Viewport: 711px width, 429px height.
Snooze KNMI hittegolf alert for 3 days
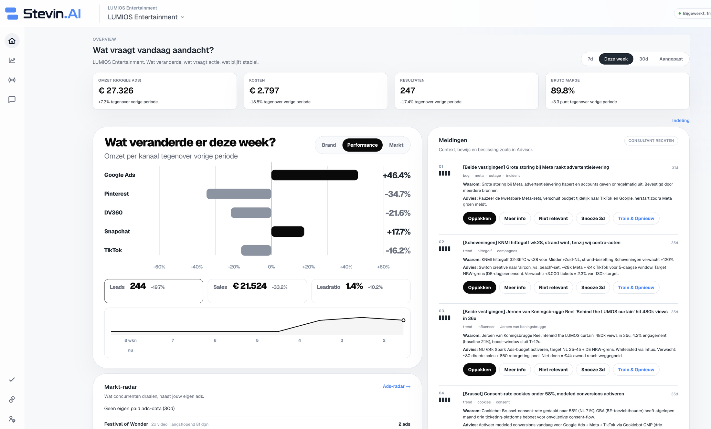[593, 288]
